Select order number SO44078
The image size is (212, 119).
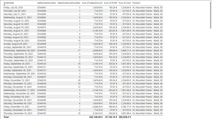coord(42,47)
